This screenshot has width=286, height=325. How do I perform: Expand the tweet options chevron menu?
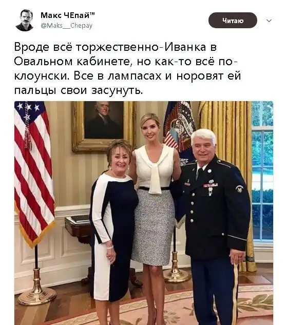[x=269, y=21]
